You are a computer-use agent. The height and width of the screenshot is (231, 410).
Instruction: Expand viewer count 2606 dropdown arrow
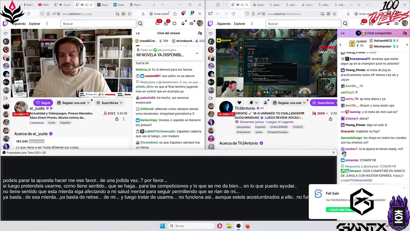tap(327, 113)
